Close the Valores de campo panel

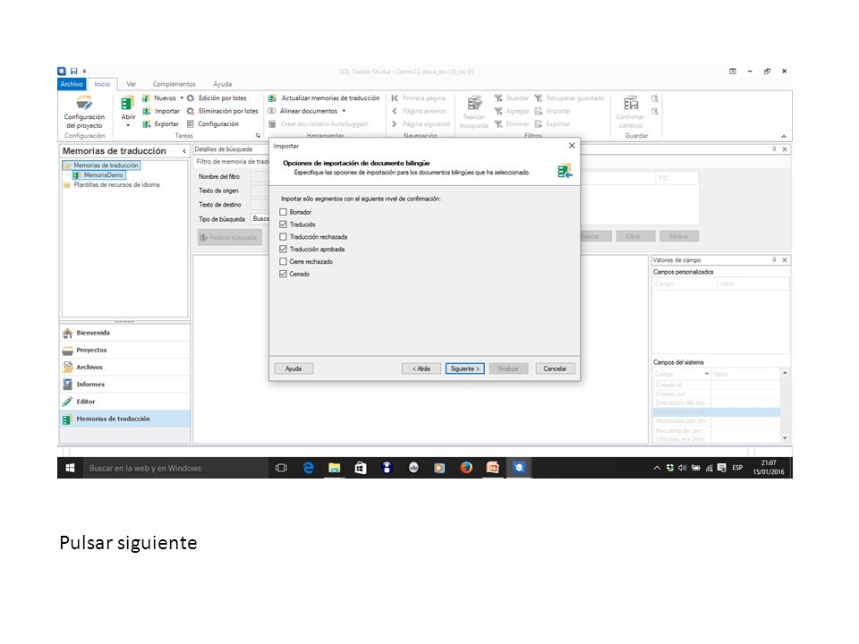pyautogui.click(x=785, y=260)
